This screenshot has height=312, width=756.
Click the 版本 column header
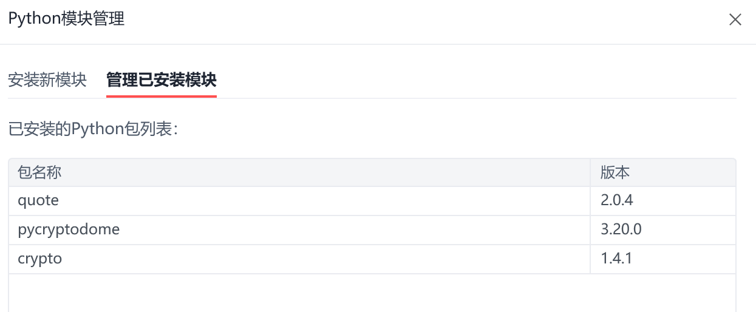pos(663,172)
